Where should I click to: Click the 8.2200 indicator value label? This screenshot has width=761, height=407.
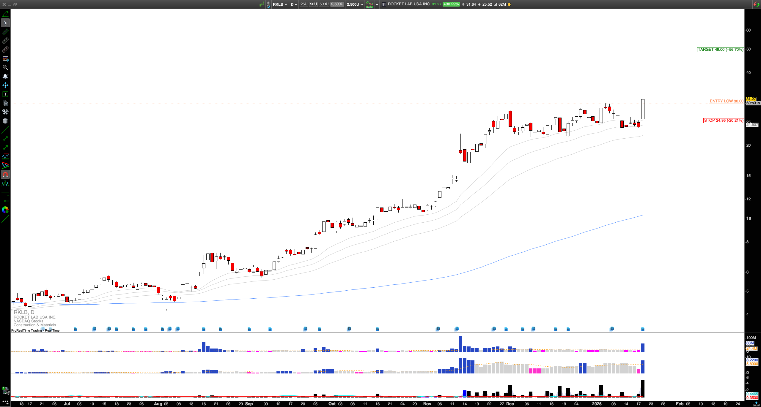[752, 360]
